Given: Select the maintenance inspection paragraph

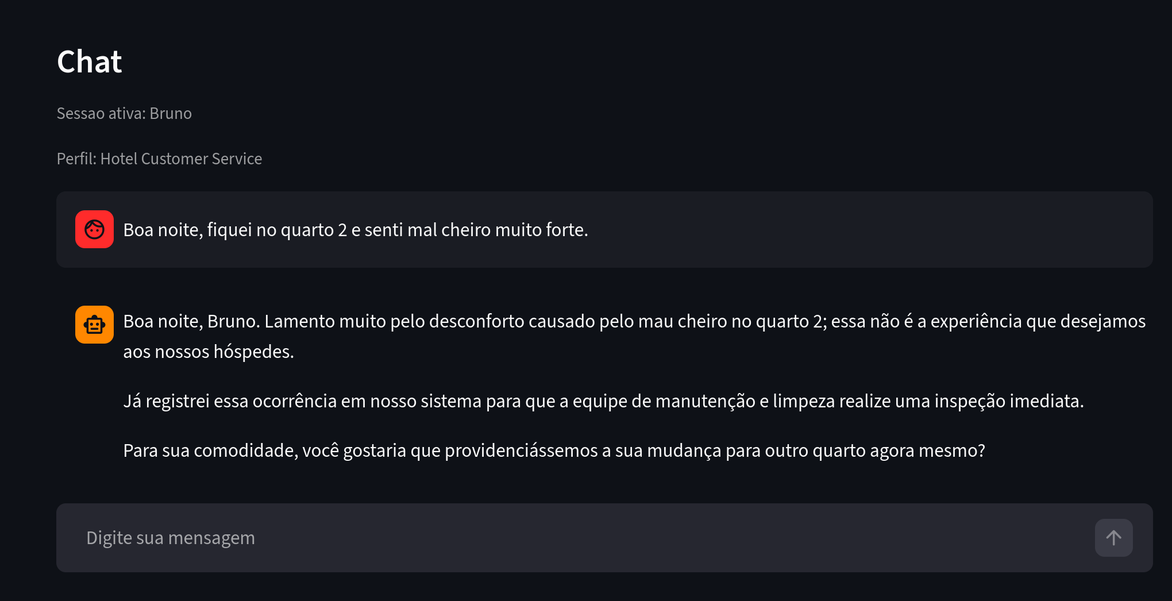Looking at the screenshot, I should (x=603, y=401).
